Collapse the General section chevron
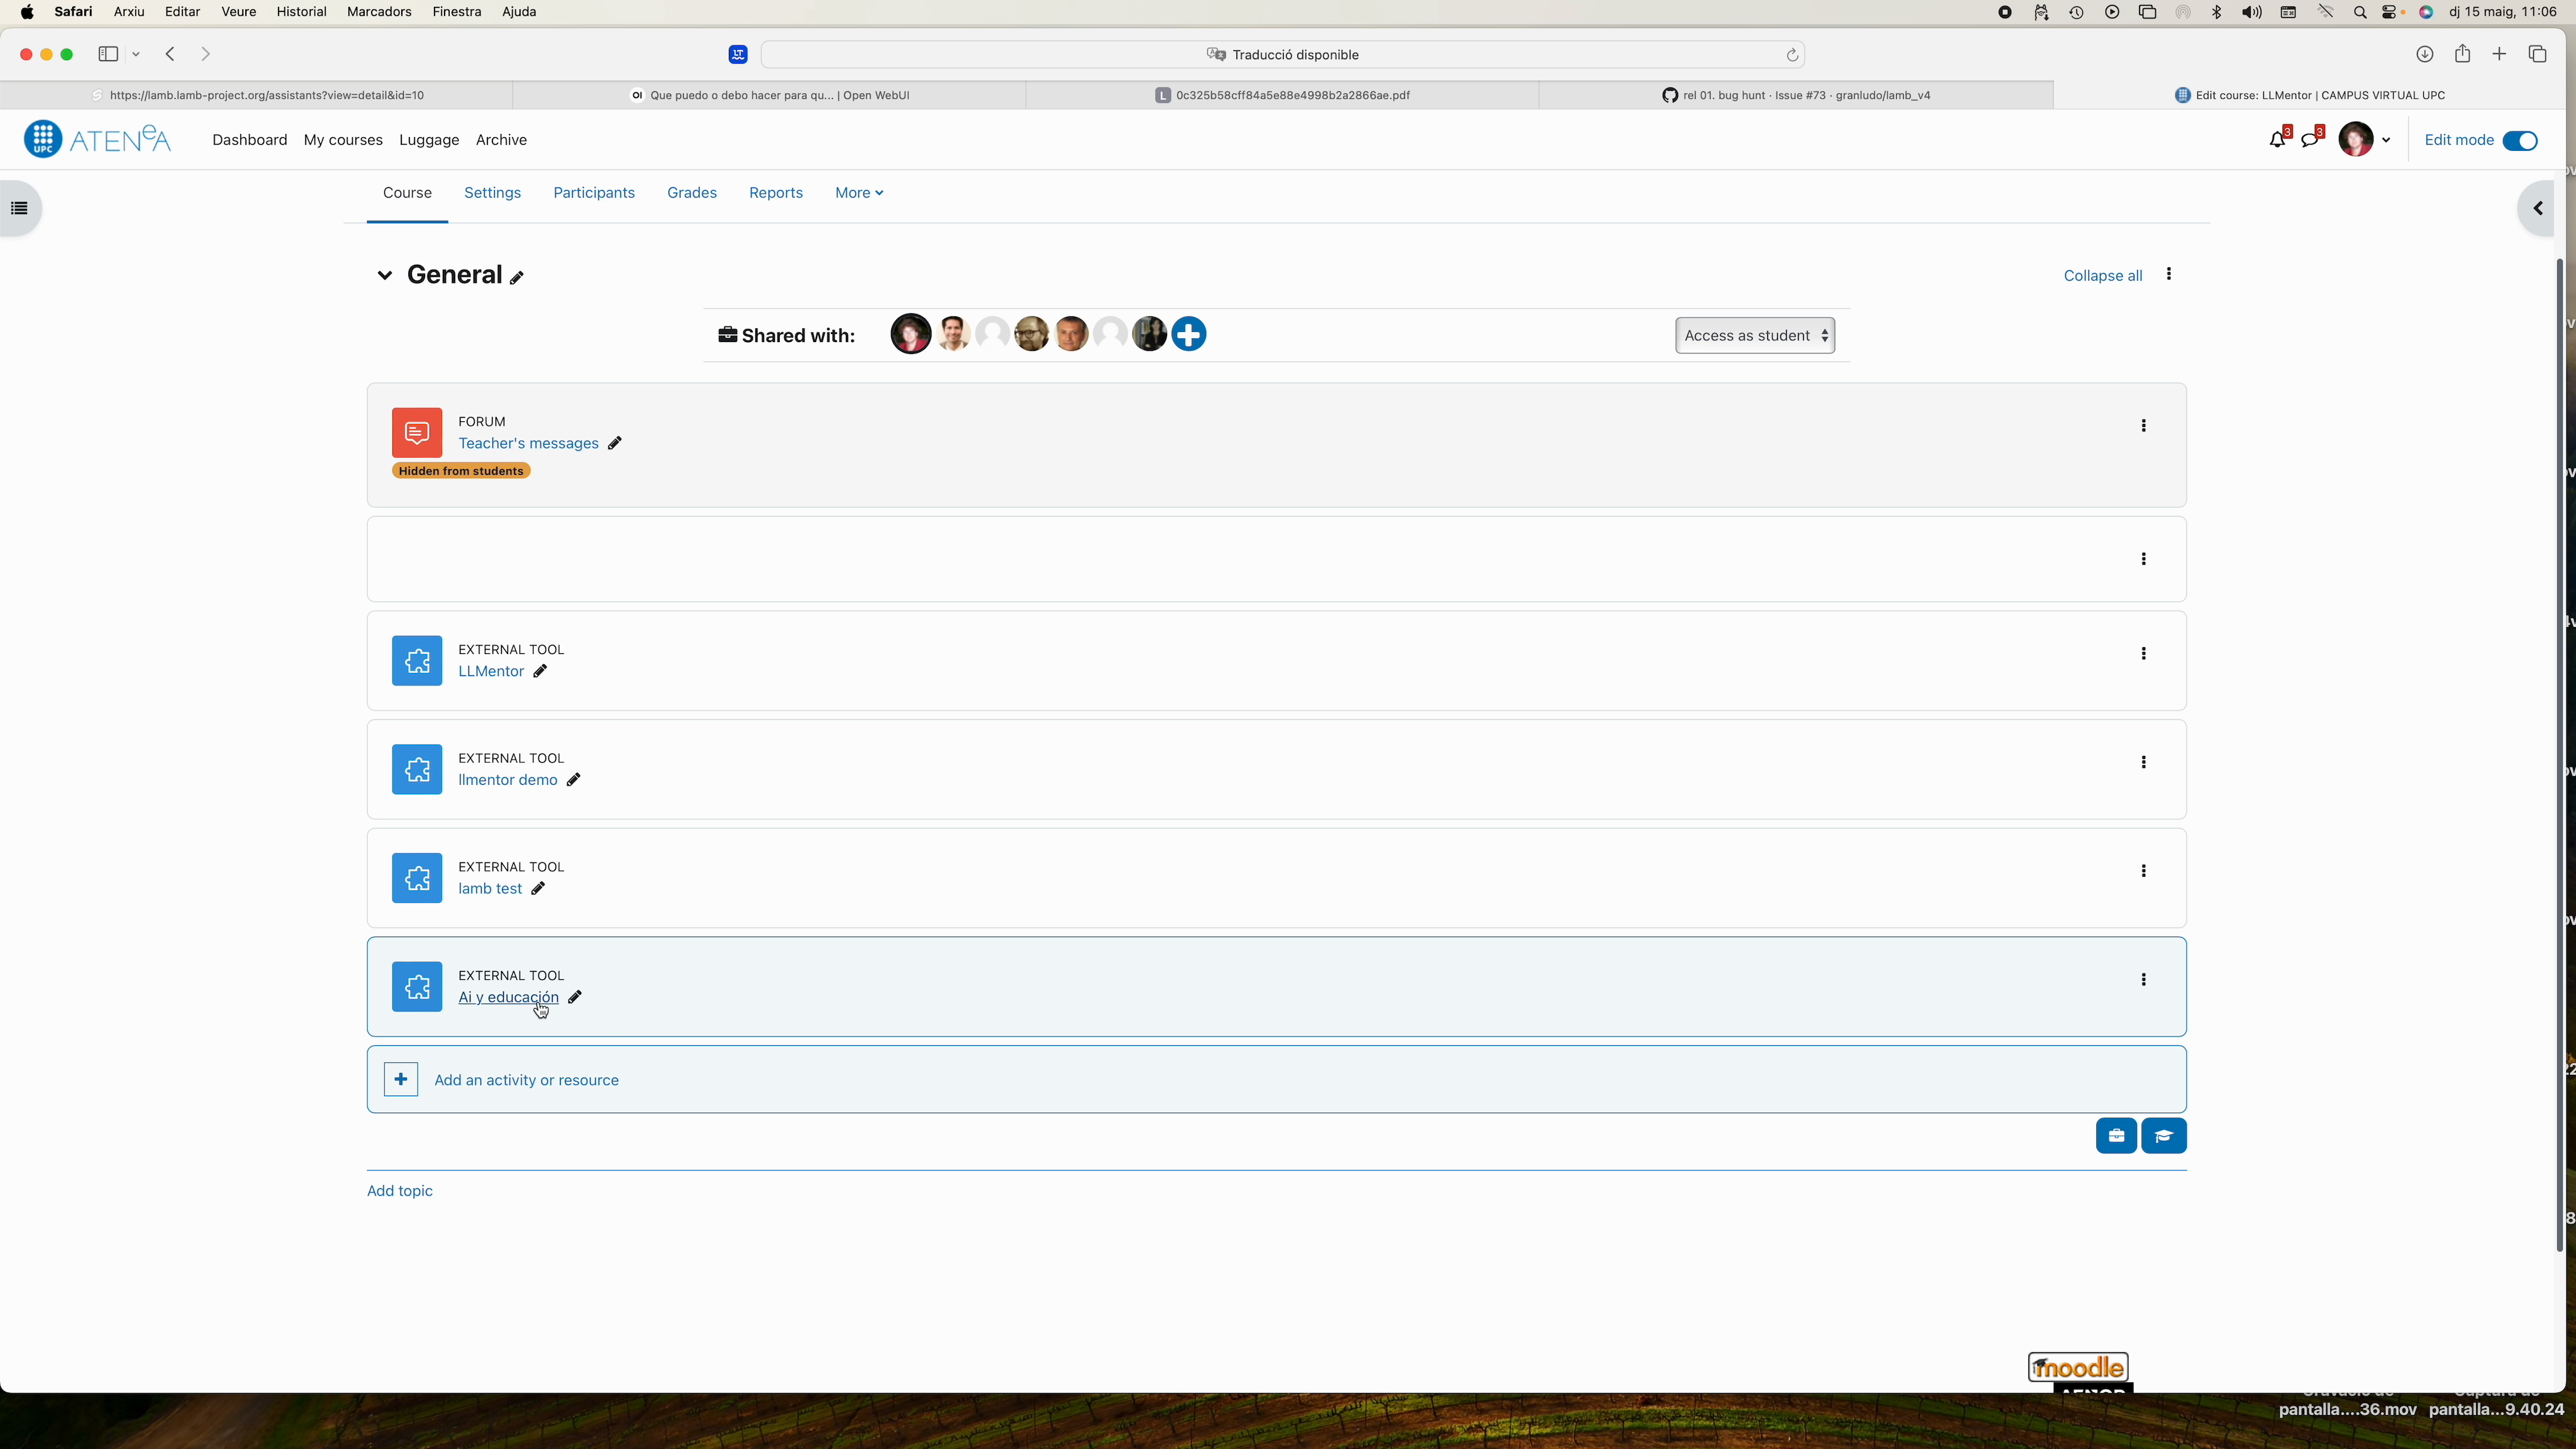Viewport: 2576px width, 1449px height. click(384, 275)
